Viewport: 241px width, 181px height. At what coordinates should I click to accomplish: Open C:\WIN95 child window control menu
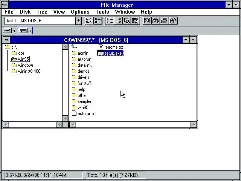click(6, 40)
